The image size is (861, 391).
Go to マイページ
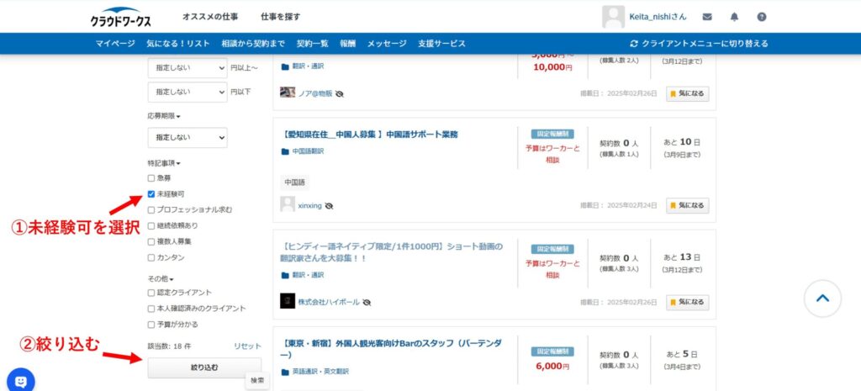(x=115, y=44)
